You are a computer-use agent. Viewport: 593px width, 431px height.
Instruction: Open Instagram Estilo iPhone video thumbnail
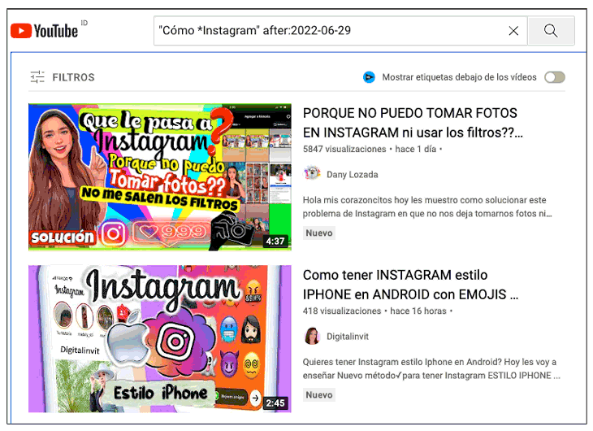click(x=159, y=338)
